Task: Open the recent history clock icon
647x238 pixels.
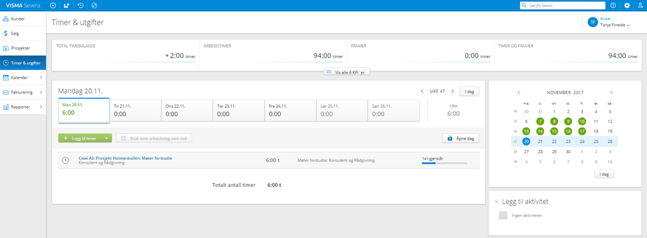Action: [81, 5]
